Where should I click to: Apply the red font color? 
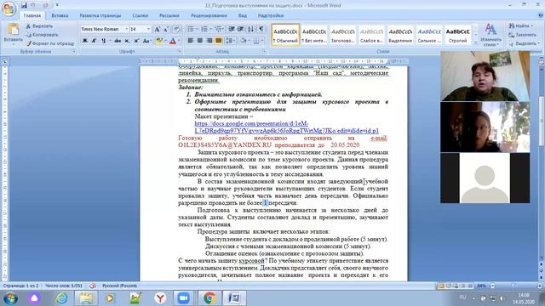tap(173, 41)
